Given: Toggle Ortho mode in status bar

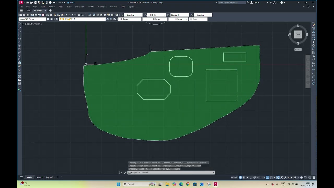Looking at the screenshot, I should 251,178.
